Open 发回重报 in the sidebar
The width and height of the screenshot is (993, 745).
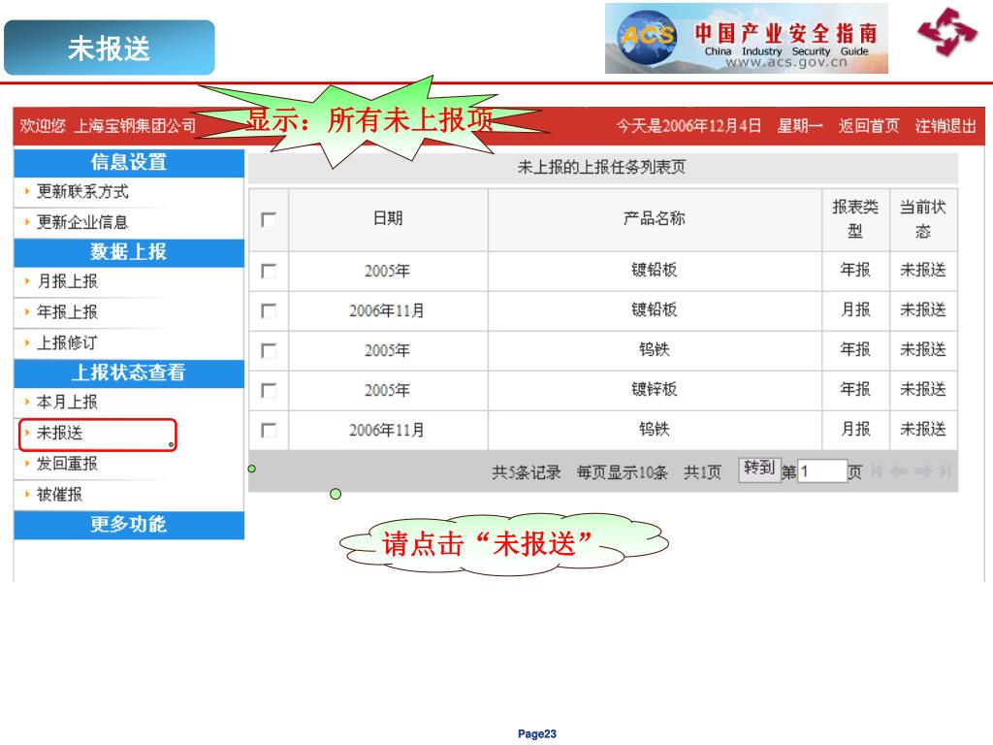coord(67,464)
